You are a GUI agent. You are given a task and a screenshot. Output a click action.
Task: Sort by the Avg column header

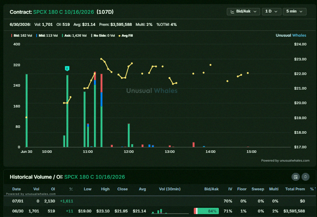pyautogui.click(x=142, y=189)
